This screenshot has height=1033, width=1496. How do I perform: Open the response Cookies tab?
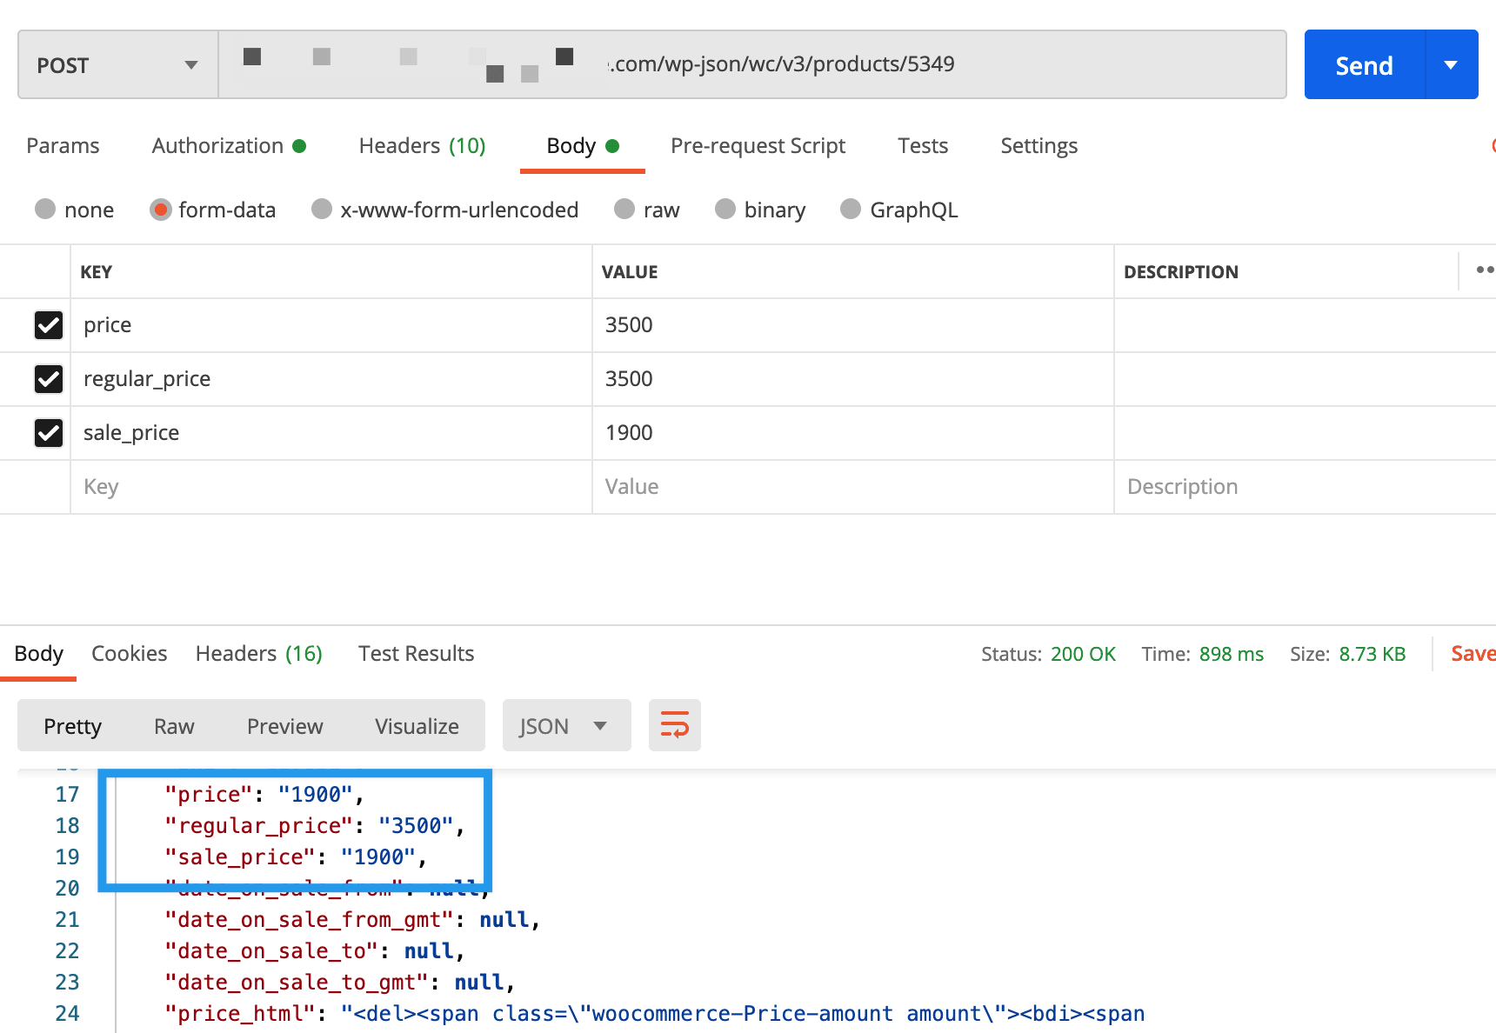pos(129,654)
